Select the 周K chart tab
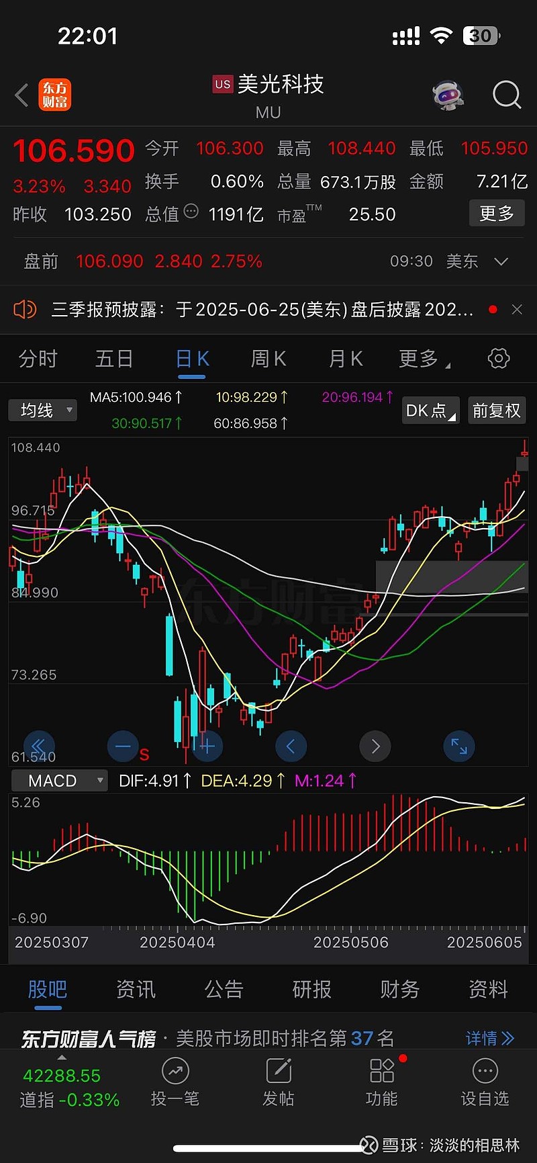This screenshot has width=537, height=1163. [x=268, y=359]
